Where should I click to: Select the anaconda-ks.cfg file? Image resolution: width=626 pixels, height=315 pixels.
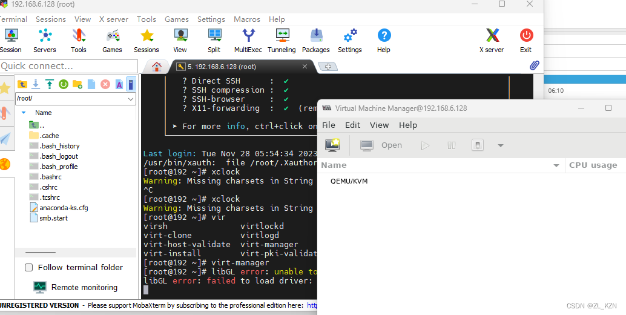pyautogui.click(x=59, y=208)
